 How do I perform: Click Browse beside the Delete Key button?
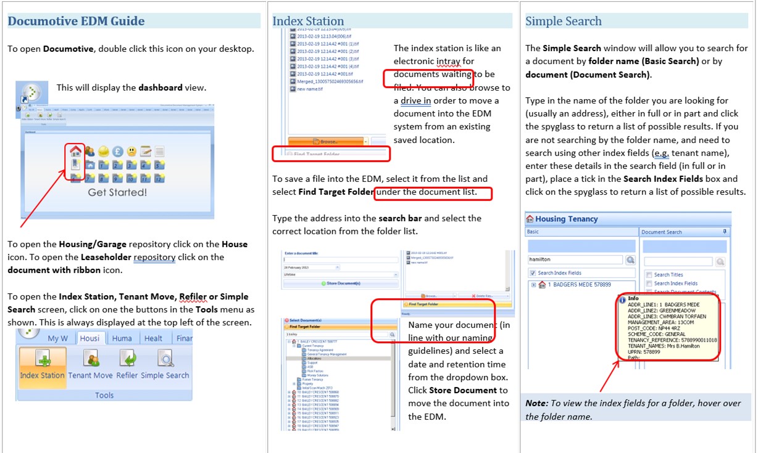pos(431,296)
